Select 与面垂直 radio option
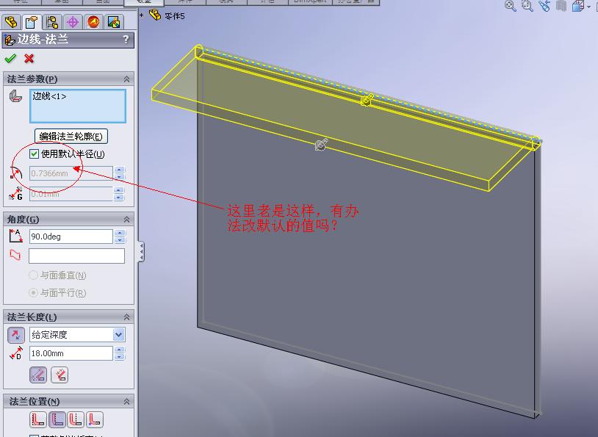 33,275
